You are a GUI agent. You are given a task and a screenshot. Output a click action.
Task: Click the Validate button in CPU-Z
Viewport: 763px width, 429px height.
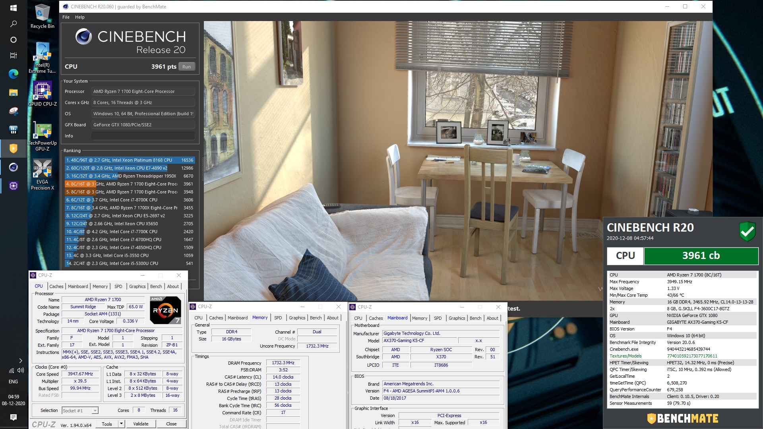pyautogui.click(x=141, y=424)
